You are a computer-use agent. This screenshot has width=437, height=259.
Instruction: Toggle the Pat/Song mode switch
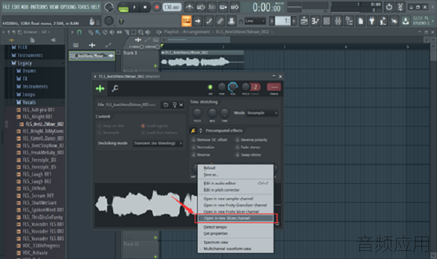tap(123, 7)
